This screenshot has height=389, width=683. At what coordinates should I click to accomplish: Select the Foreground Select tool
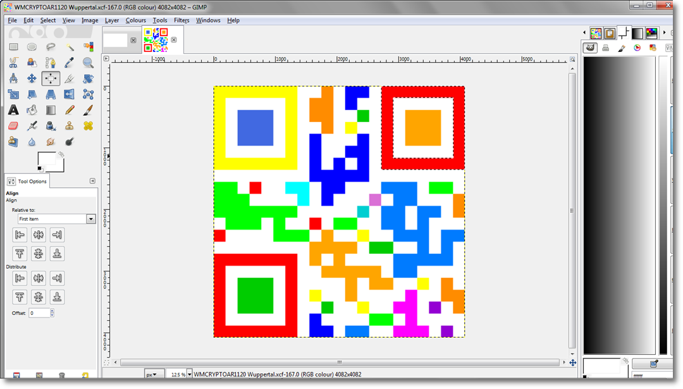coord(32,63)
